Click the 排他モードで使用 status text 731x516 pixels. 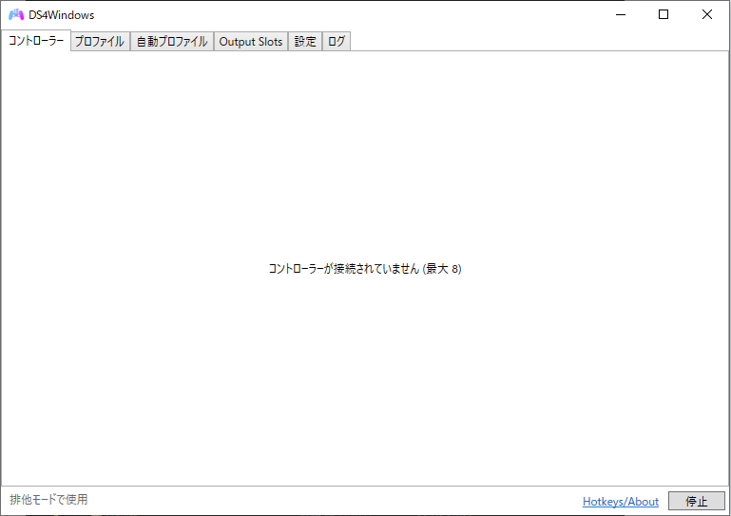click(x=48, y=500)
